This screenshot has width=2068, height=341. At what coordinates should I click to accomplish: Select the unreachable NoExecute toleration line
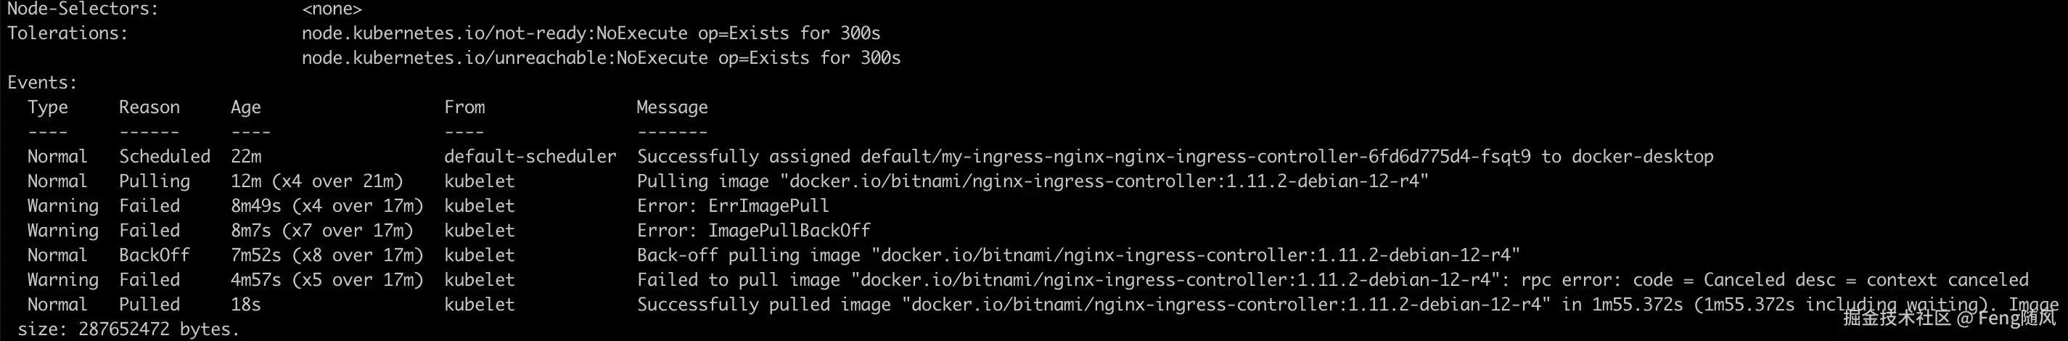601,59
